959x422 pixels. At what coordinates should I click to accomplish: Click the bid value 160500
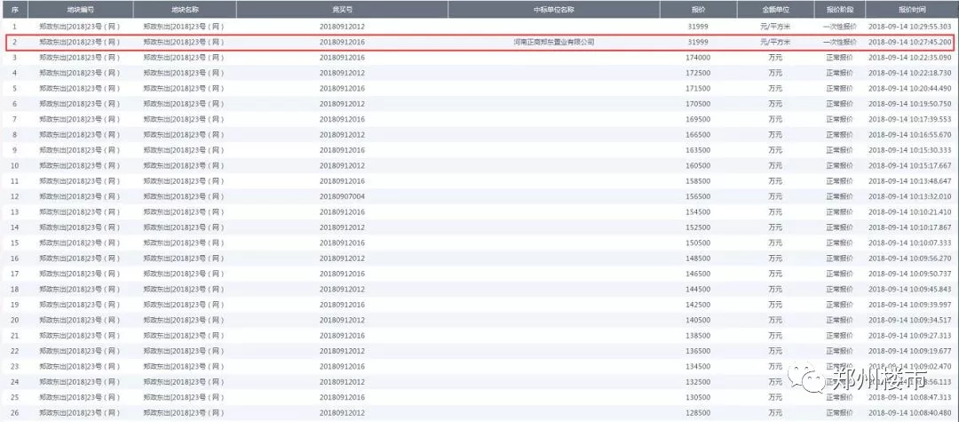pyautogui.click(x=698, y=166)
